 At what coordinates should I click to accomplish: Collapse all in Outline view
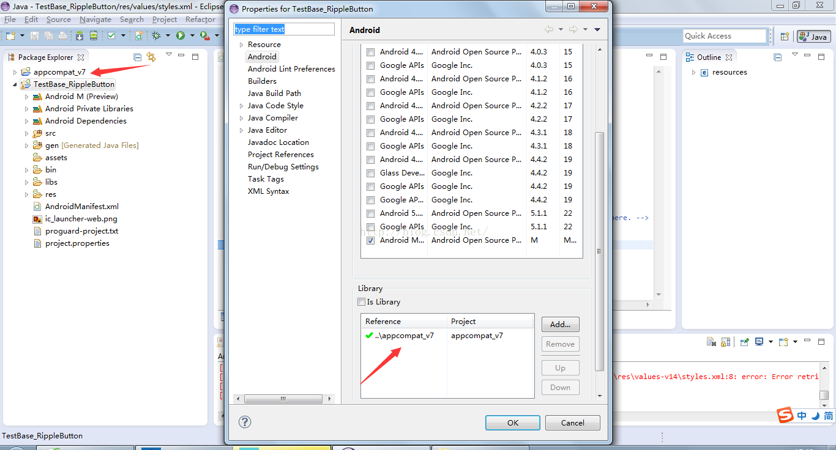click(778, 57)
